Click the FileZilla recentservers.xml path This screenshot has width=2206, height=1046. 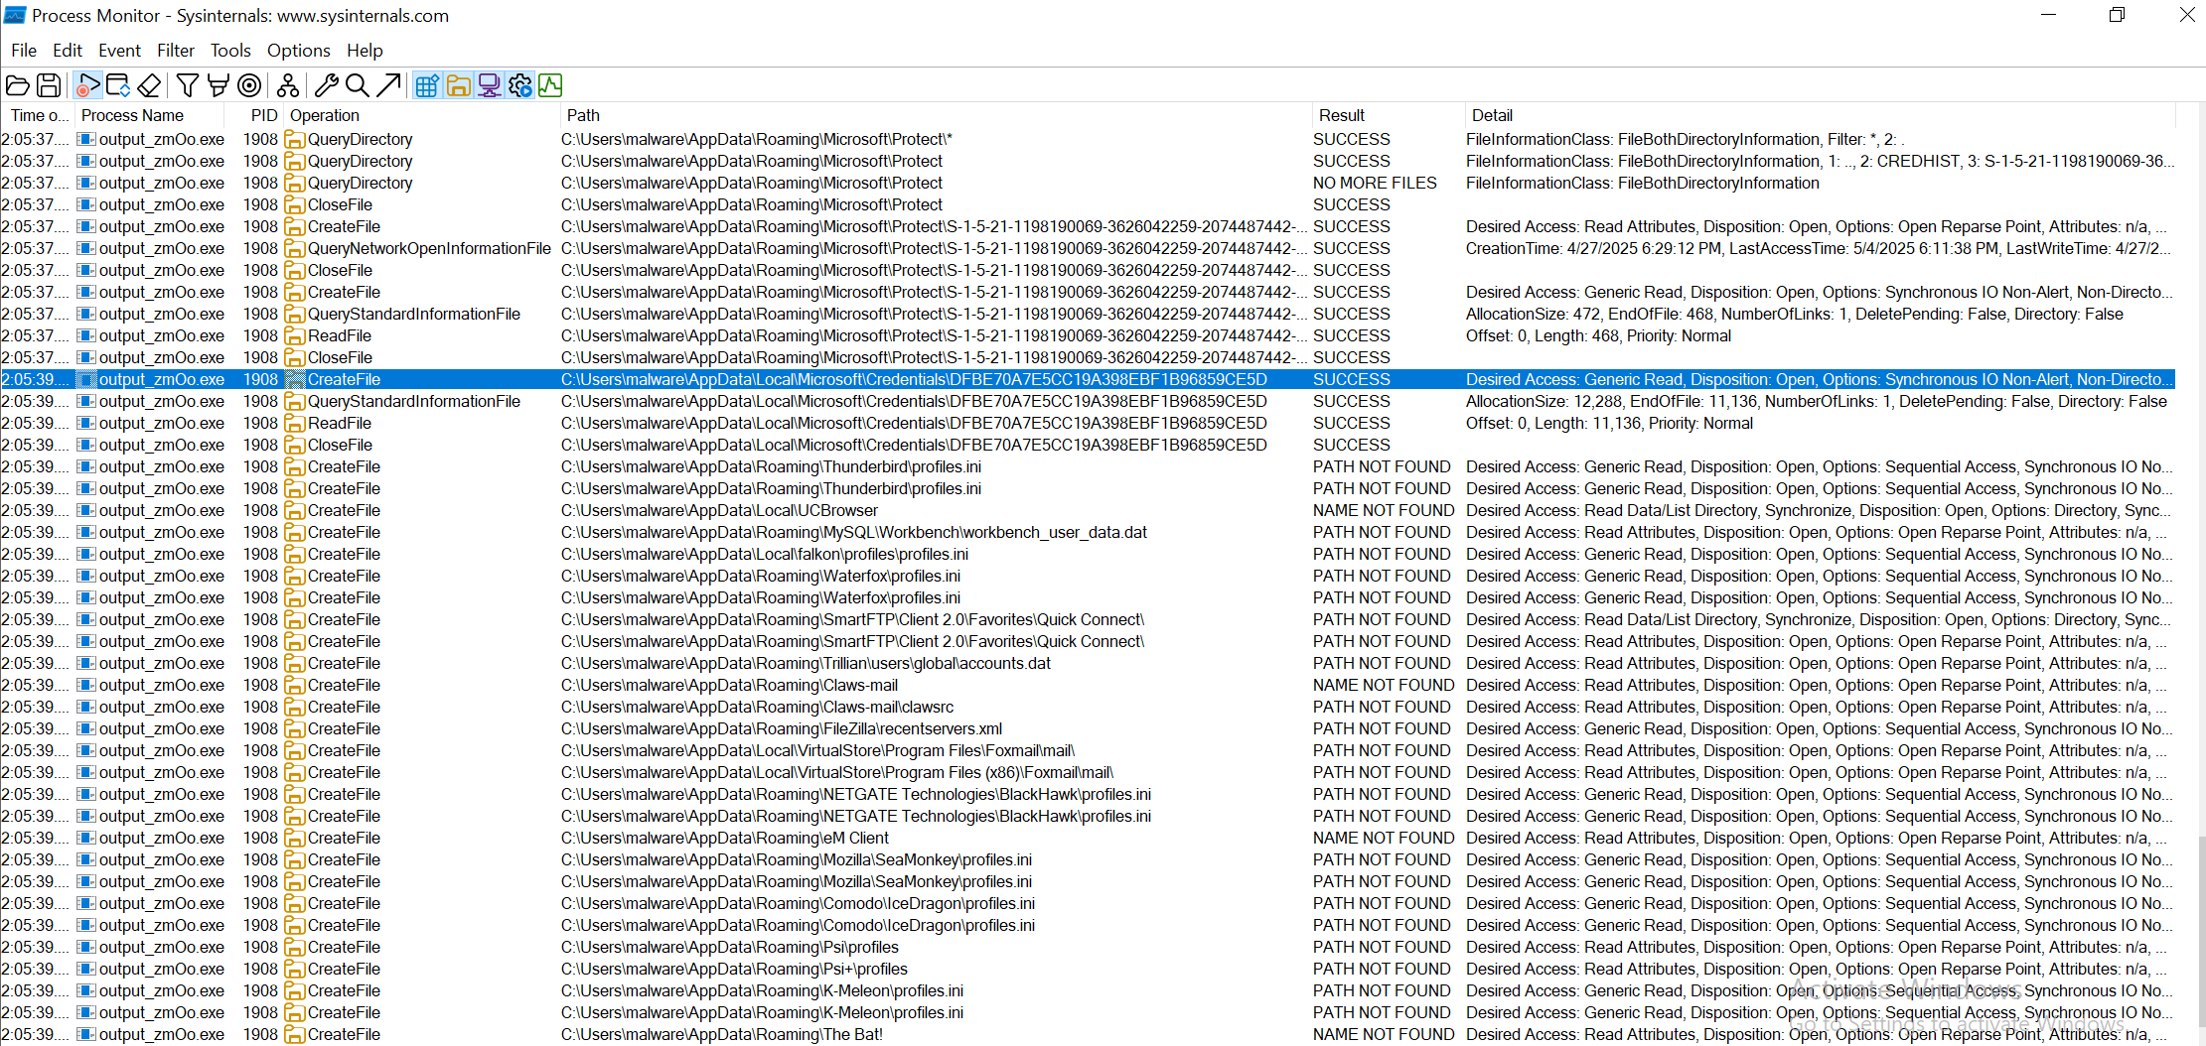click(x=782, y=728)
